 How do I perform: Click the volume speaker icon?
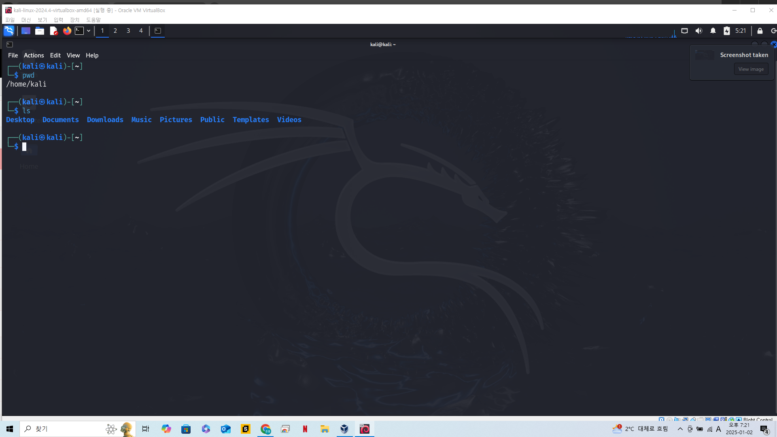coord(699,31)
